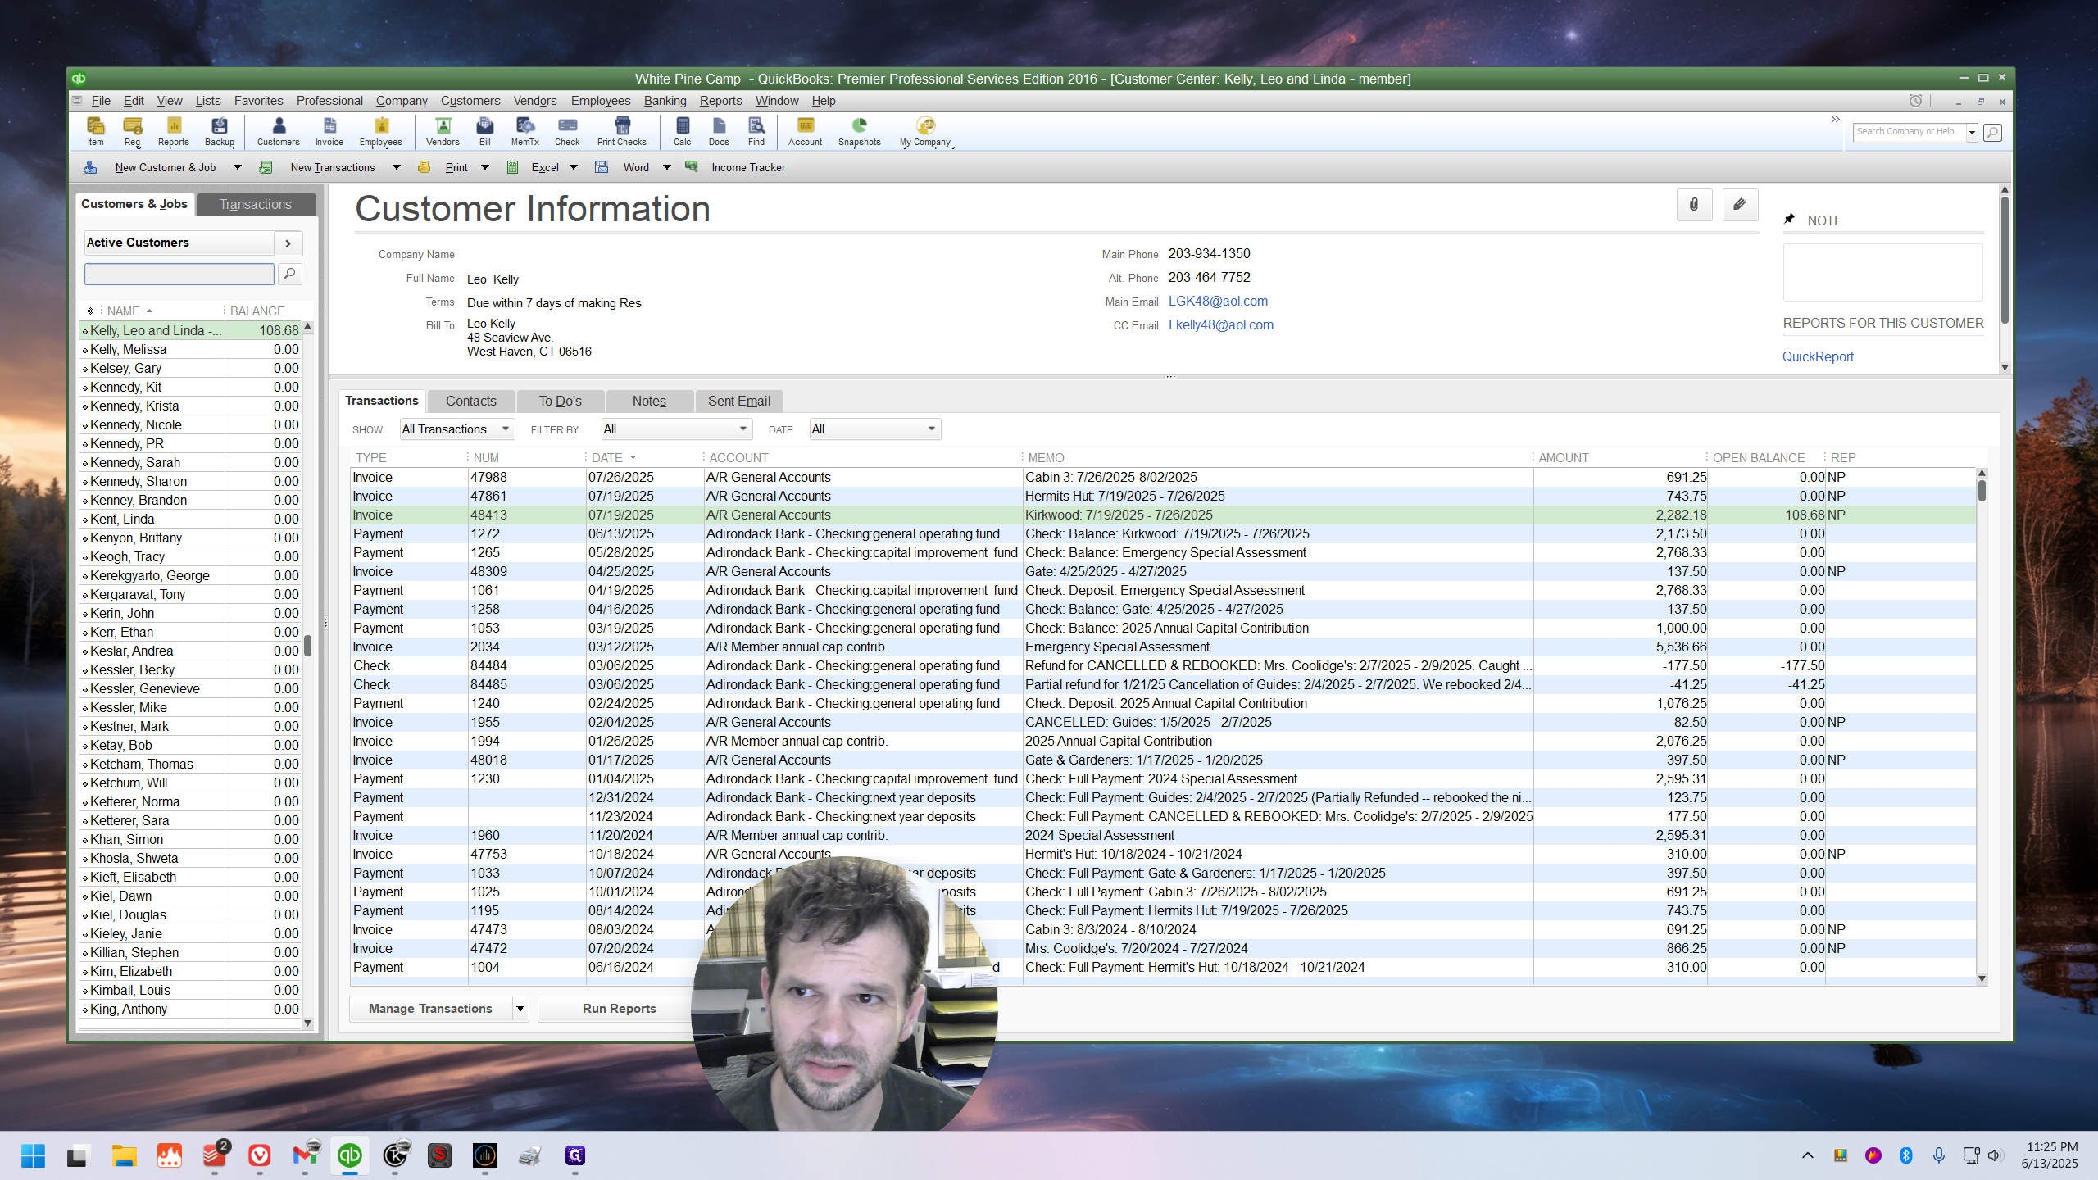The image size is (2098, 1180).
Task: Open MemTx memorized transactions icon
Action: pos(525,131)
